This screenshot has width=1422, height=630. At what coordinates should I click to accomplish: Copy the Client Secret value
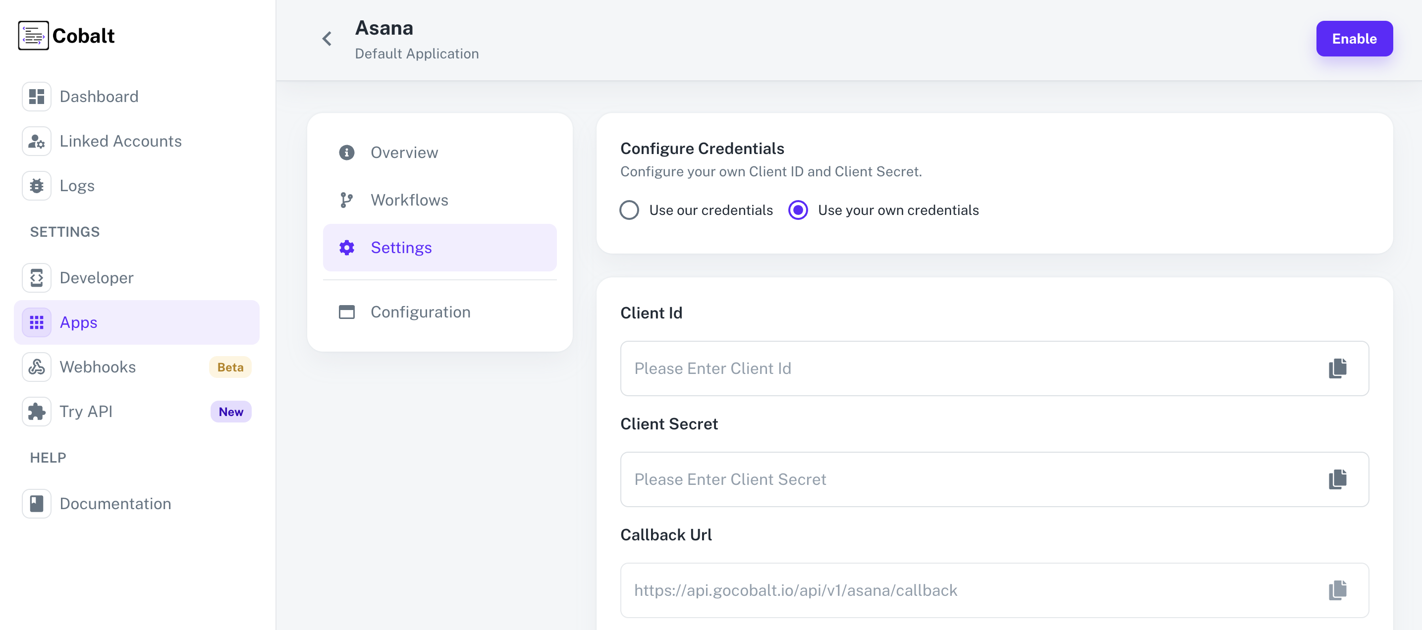[x=1338, y=479]
